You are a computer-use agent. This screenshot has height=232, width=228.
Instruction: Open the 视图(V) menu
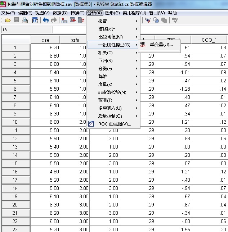click(42, 13)
